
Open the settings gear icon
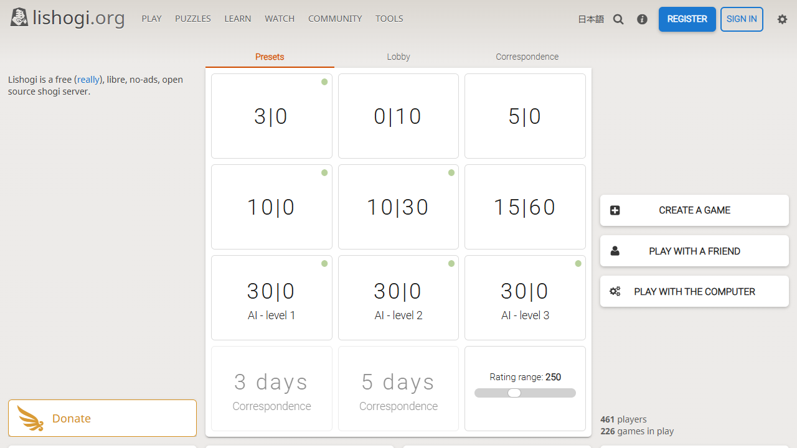click(782, 19)
